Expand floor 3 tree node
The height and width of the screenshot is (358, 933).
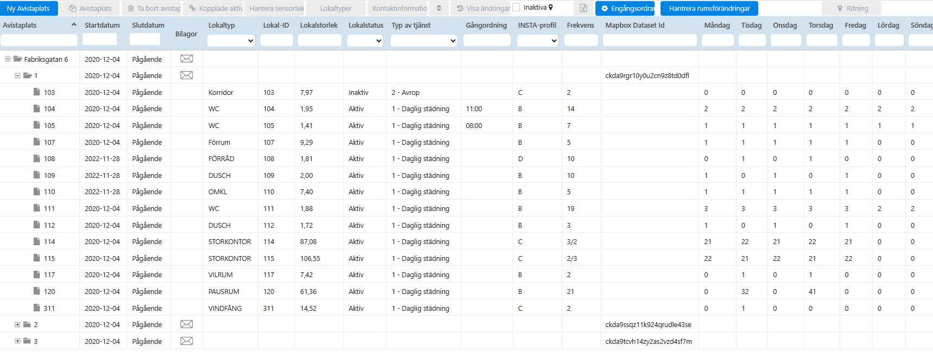pos(17,341)
